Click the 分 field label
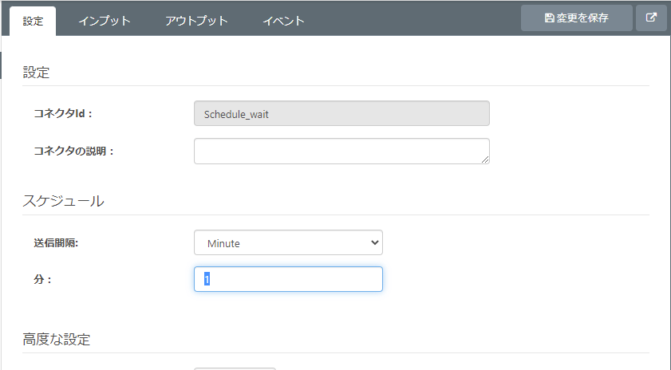This screenshot has height=370, width=671. pyautogui.click(x=42, y=279)
